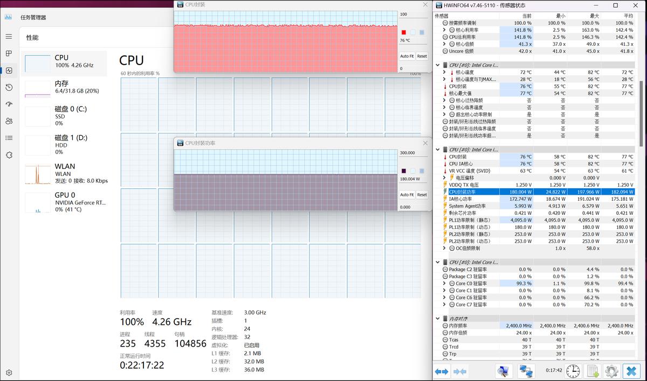This screenshot has height=381, width=647.
Task: Expand the 核心温度 sensor entry
Action: [444, 72]
